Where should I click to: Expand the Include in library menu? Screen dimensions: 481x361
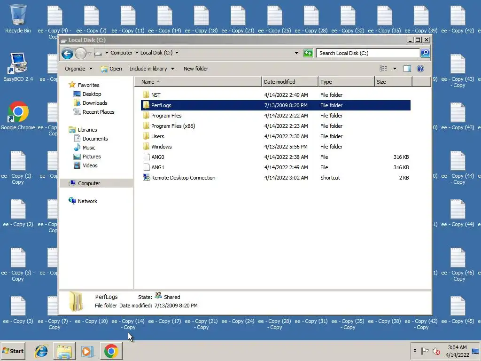152,69
